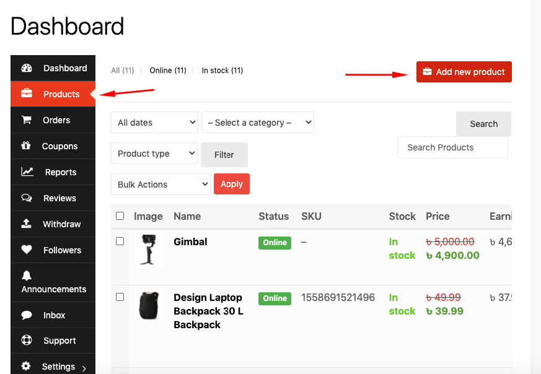The width and height of the screenshot is (541, 374).
Task: Open the Gimbal product name link
Action: pos(190,241)
